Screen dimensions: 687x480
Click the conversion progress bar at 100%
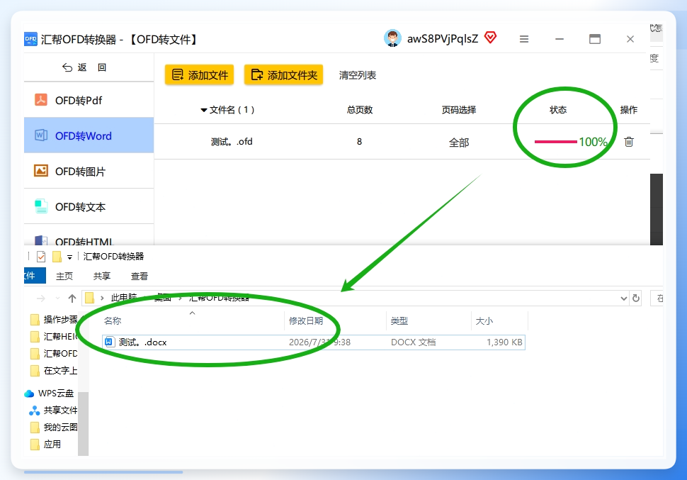tap(555, 142)
